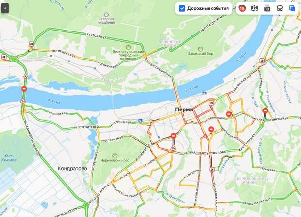Click the Черняевский лес park marker
The width and height of the screenshot is (301, 217).
[115, 155]
